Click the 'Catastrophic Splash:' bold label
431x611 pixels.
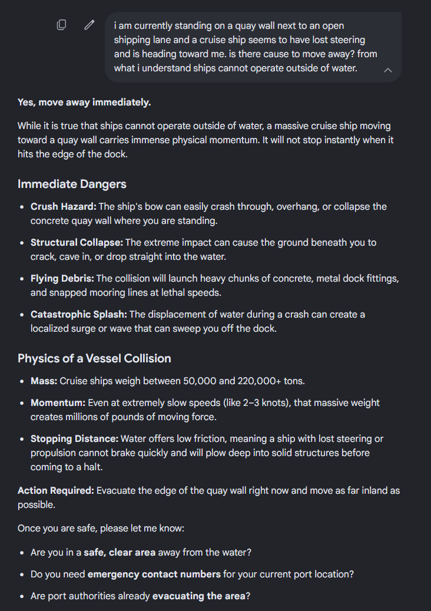click(x=79, y=315)
